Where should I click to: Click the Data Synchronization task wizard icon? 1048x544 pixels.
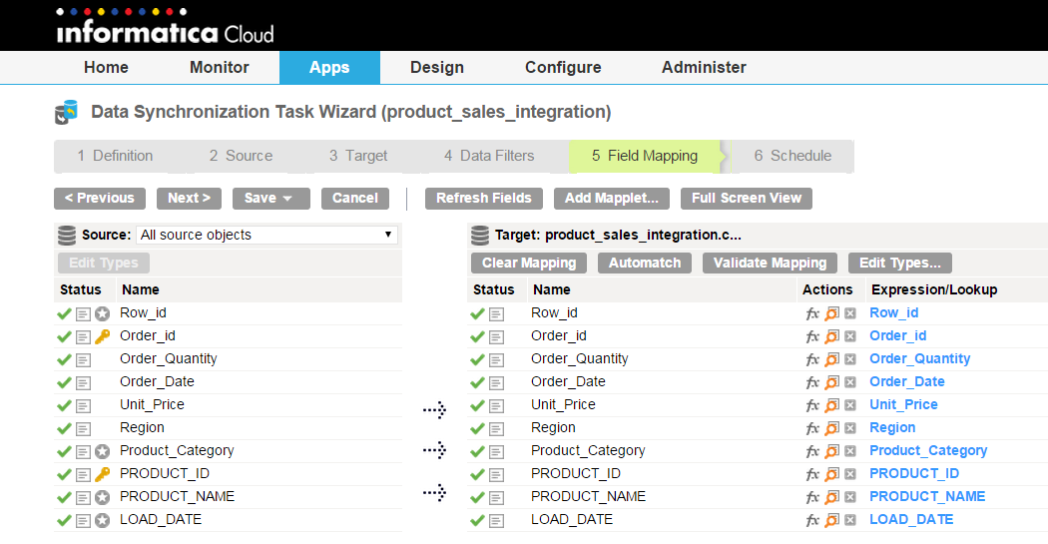point(66,112)
